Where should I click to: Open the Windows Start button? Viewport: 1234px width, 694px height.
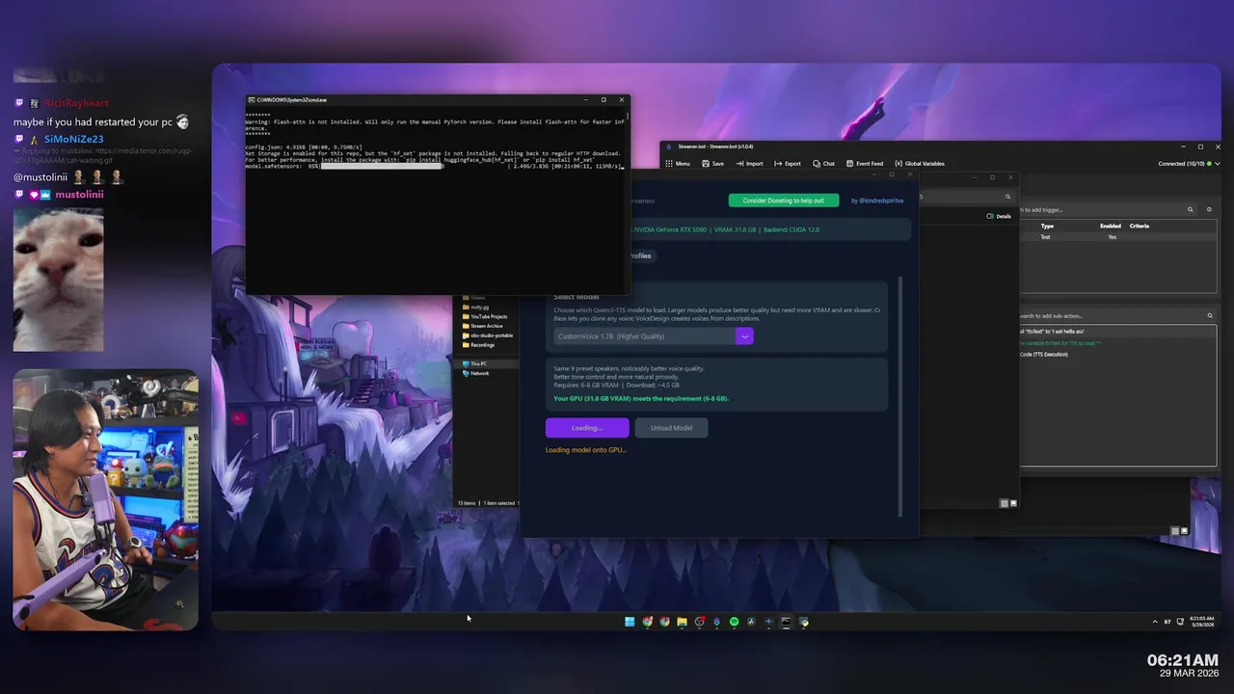click(x=630, y=622)
